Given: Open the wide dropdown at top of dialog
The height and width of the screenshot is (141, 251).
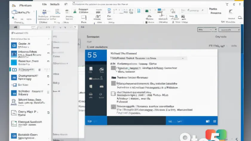Looking at the screenshot, I should tap(149, 58).
